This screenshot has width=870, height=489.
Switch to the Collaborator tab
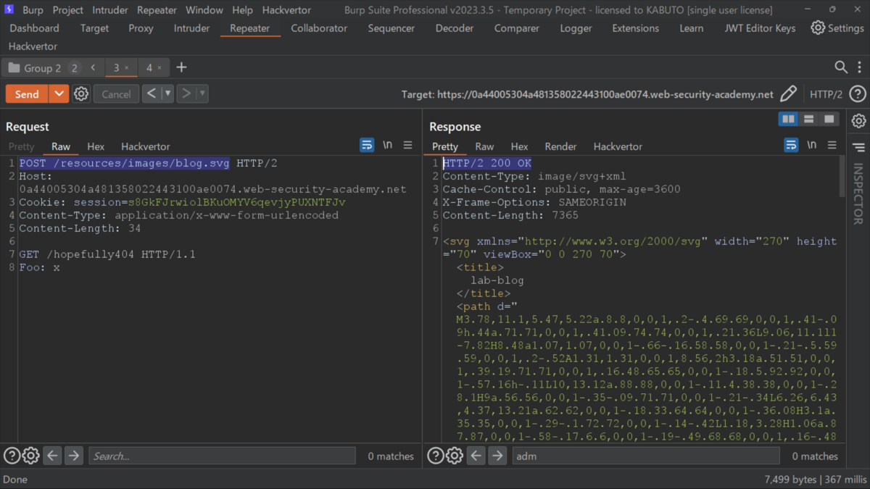[319, 28]
